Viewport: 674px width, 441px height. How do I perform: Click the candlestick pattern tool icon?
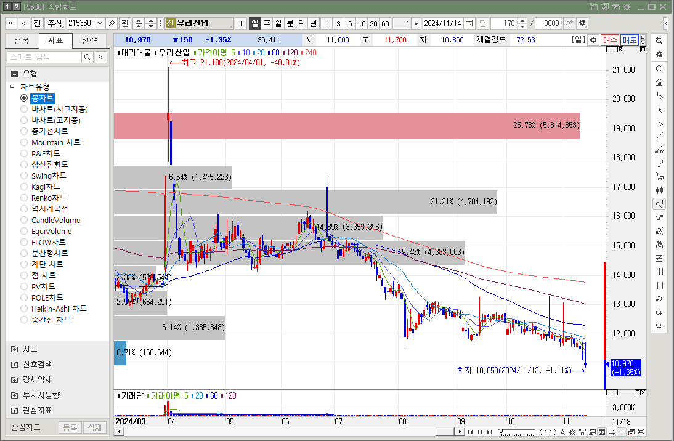click(659, 190)
